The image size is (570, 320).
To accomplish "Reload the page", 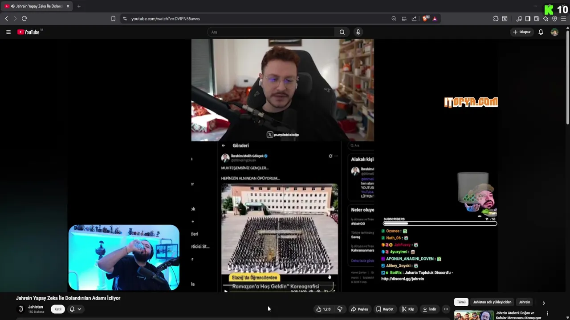I will [x=24, y=19].
